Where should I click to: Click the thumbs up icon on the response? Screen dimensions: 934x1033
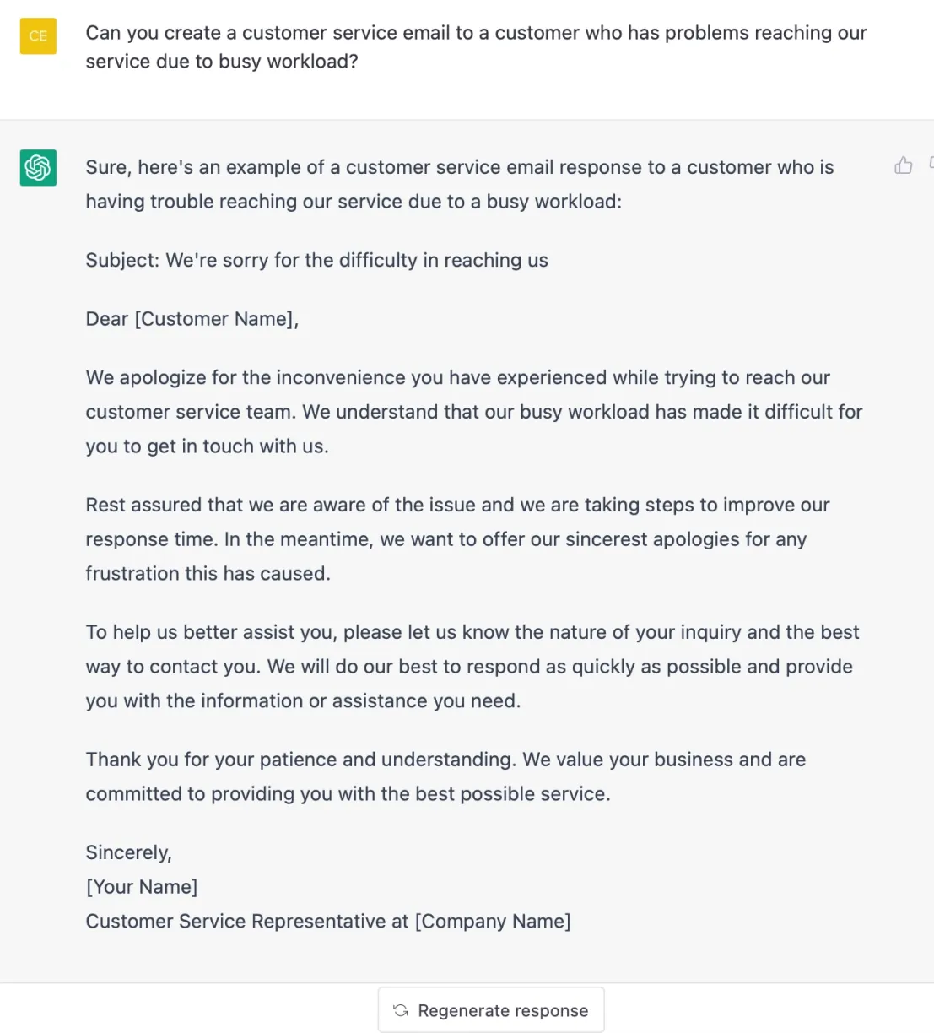coord(903,165)
